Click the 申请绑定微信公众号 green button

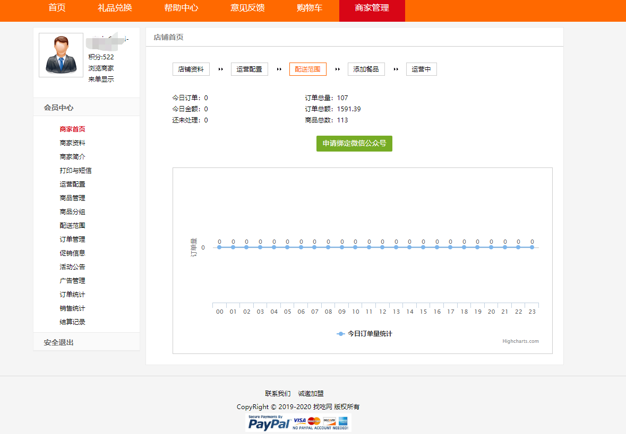354,144
